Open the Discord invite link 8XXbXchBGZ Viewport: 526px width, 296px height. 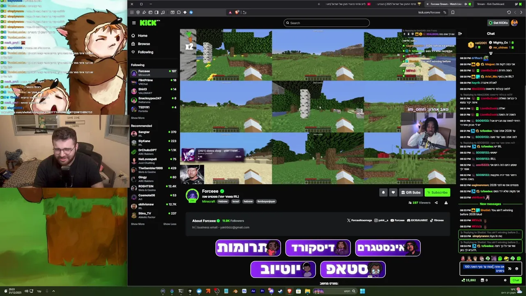[x=417, y=220]
